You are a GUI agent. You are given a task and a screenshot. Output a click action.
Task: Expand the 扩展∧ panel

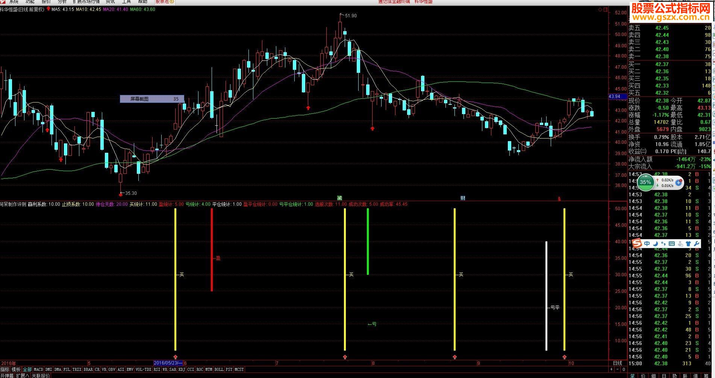[23, 375]
